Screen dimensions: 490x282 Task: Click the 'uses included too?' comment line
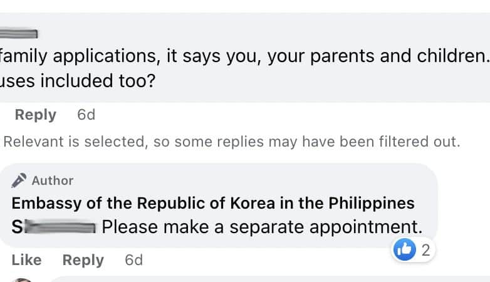pyautogui.click(x=78, y=81)
